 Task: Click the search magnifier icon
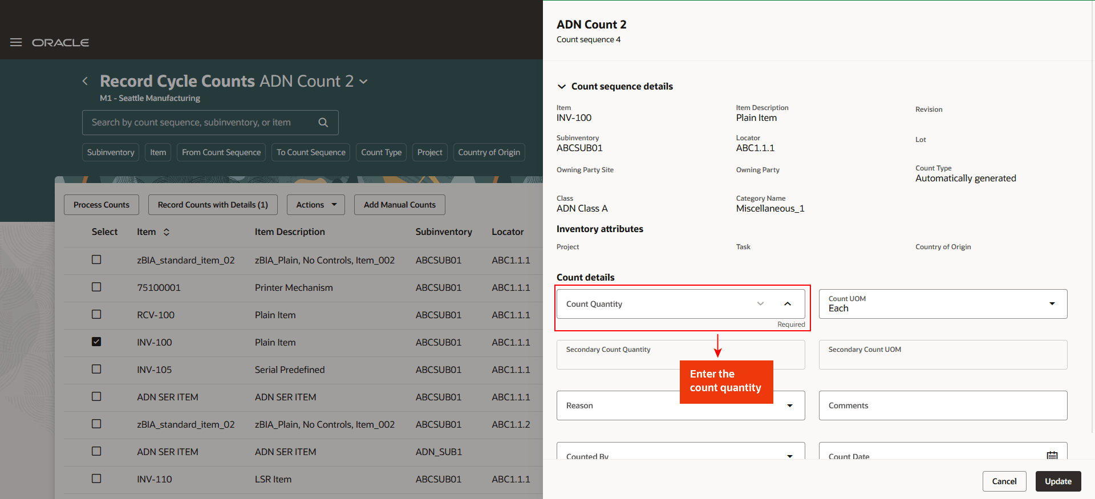(323, 123)
